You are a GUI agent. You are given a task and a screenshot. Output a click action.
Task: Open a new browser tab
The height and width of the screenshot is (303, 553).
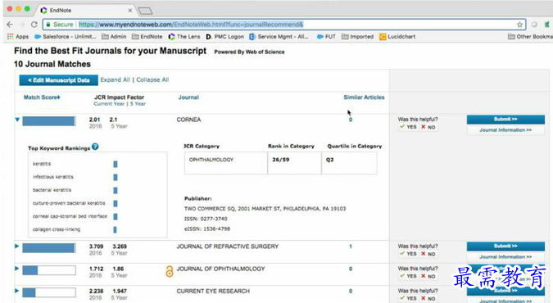[145, 11]
